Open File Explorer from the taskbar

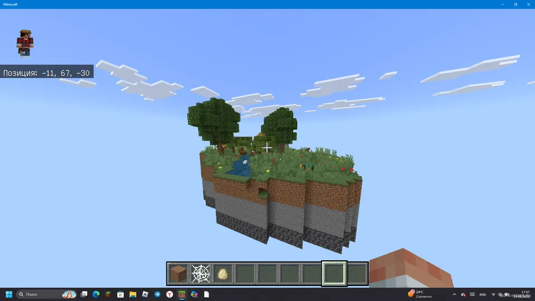[133, 294]
